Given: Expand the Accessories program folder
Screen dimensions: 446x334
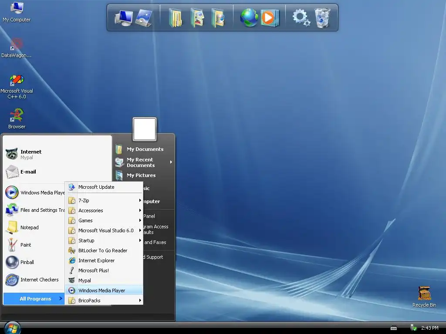Looking at the screenshot, I should [x=104, y=210].
